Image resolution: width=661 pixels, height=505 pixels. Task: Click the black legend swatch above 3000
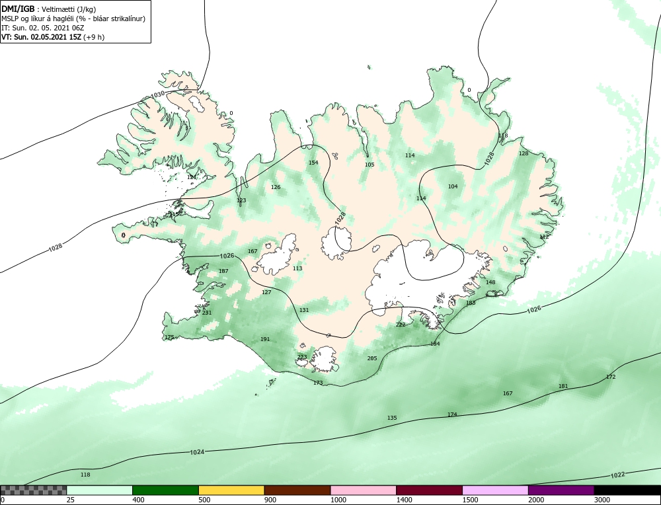pyautogui.click(x=627, y=490)
